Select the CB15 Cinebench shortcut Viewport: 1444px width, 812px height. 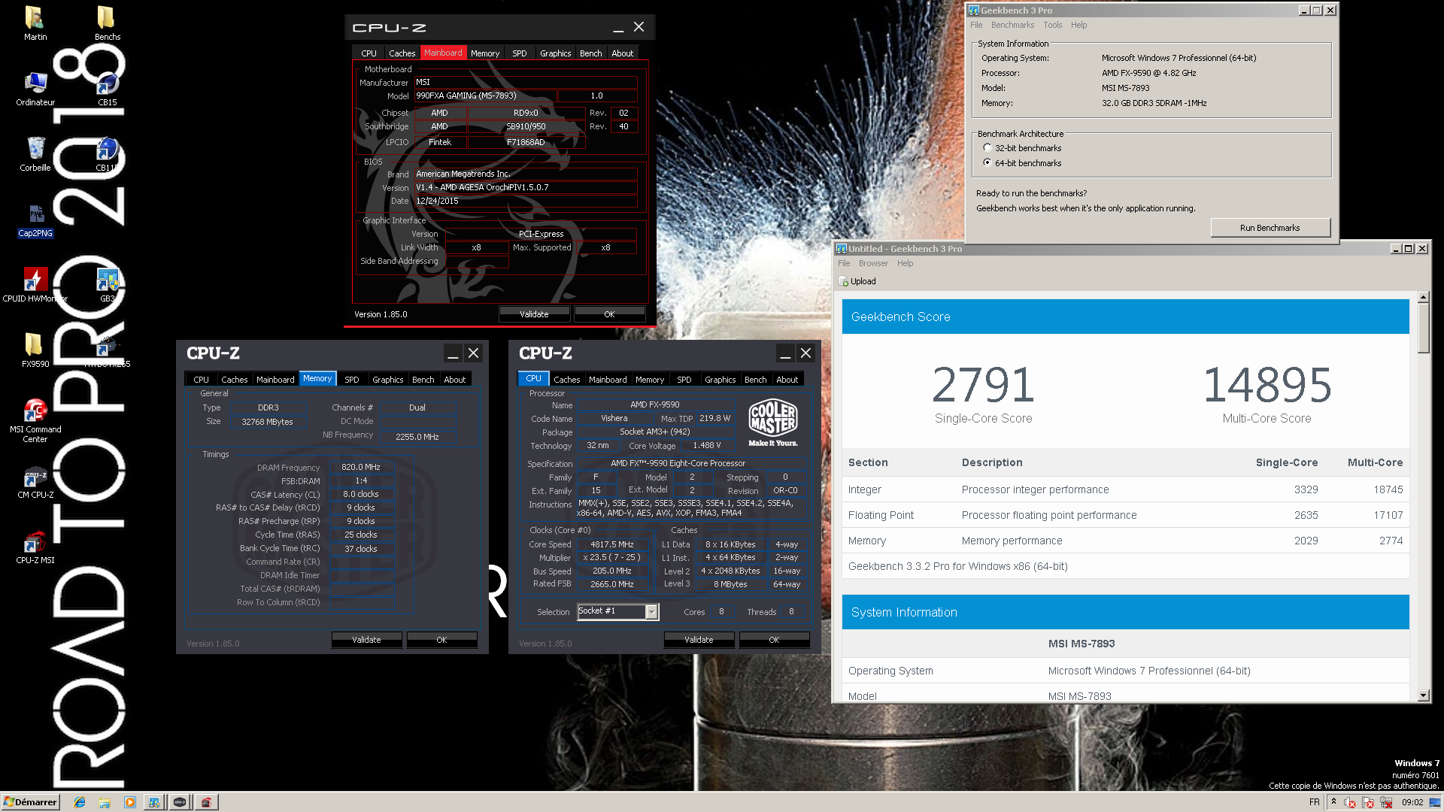(107, 89)
